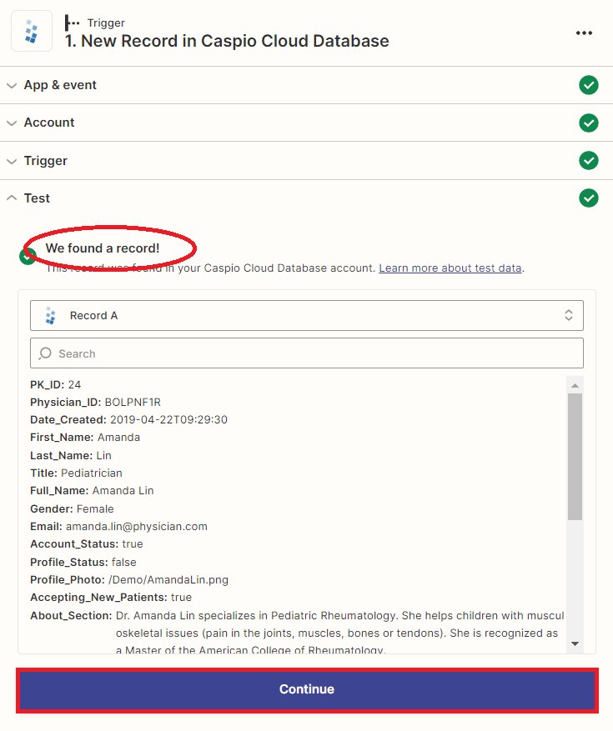Viewport: 613px width, 731px height.
Task: Click the Caspio icon in Record A selector
Action: (52, 316)
